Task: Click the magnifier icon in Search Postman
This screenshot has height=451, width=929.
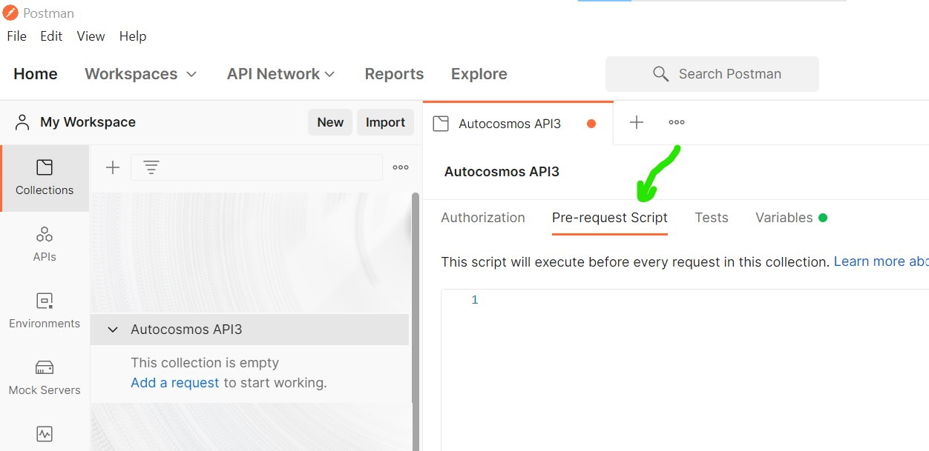Action: (x=660, y=74)
